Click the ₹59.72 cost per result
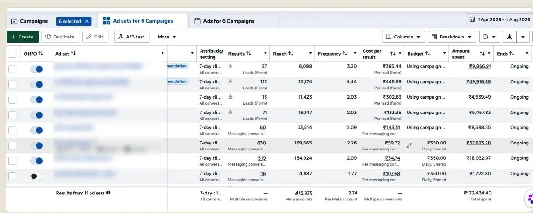Image resolution: width=533 pixels, height=213 pixels. point(392,143)
